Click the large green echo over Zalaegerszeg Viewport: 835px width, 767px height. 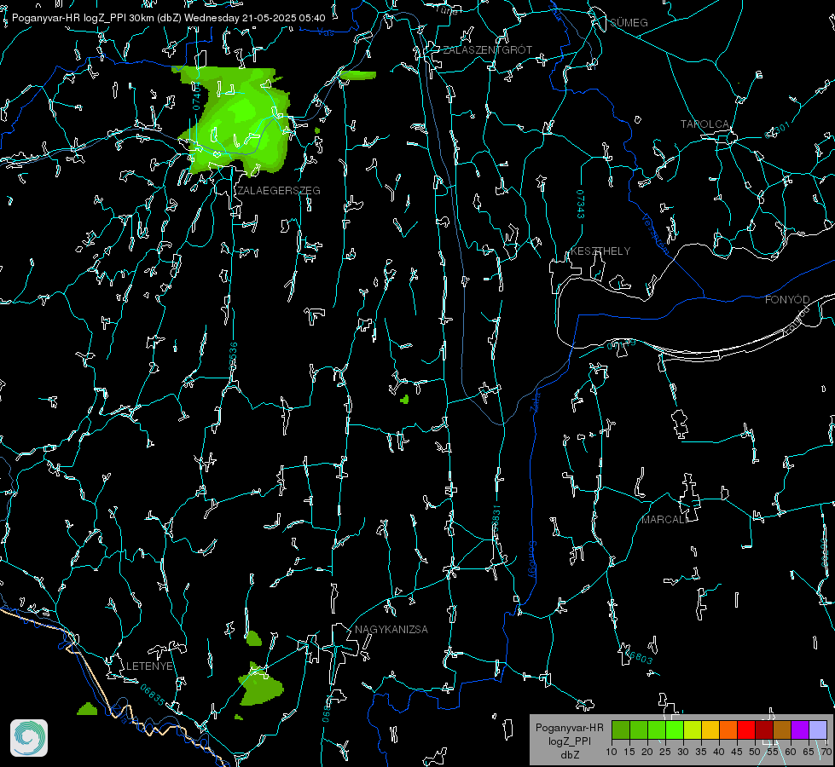click(237, 120)
